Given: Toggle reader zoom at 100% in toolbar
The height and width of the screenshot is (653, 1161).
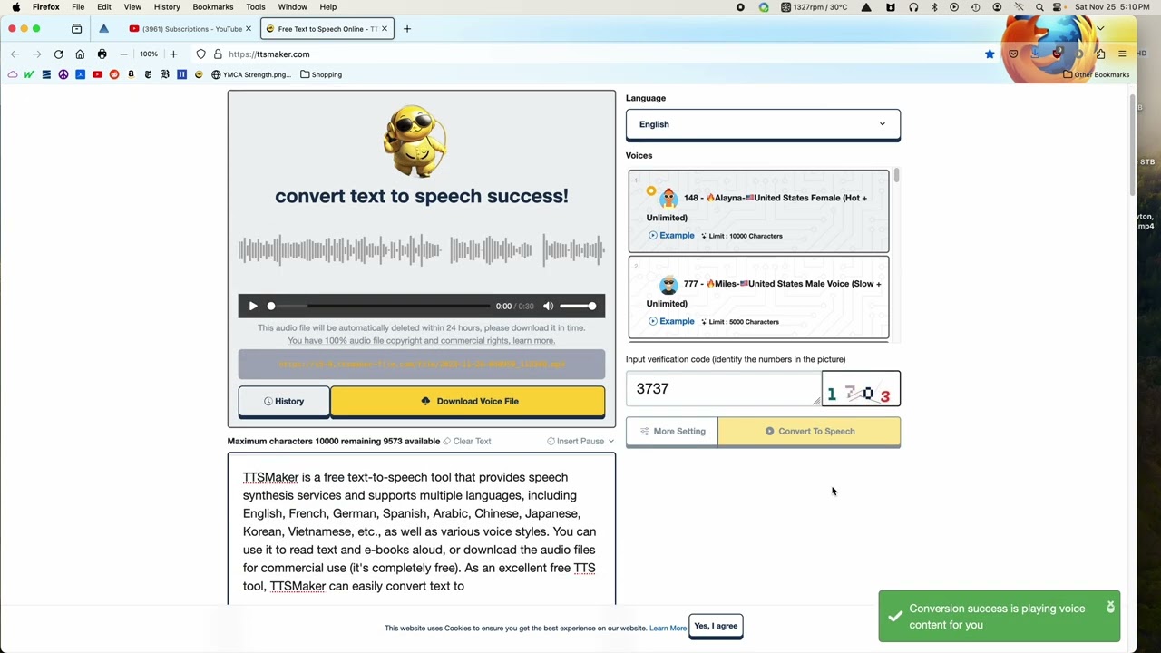Looking at the screenshot, I should pyautogui.click(x=148, y=54).
